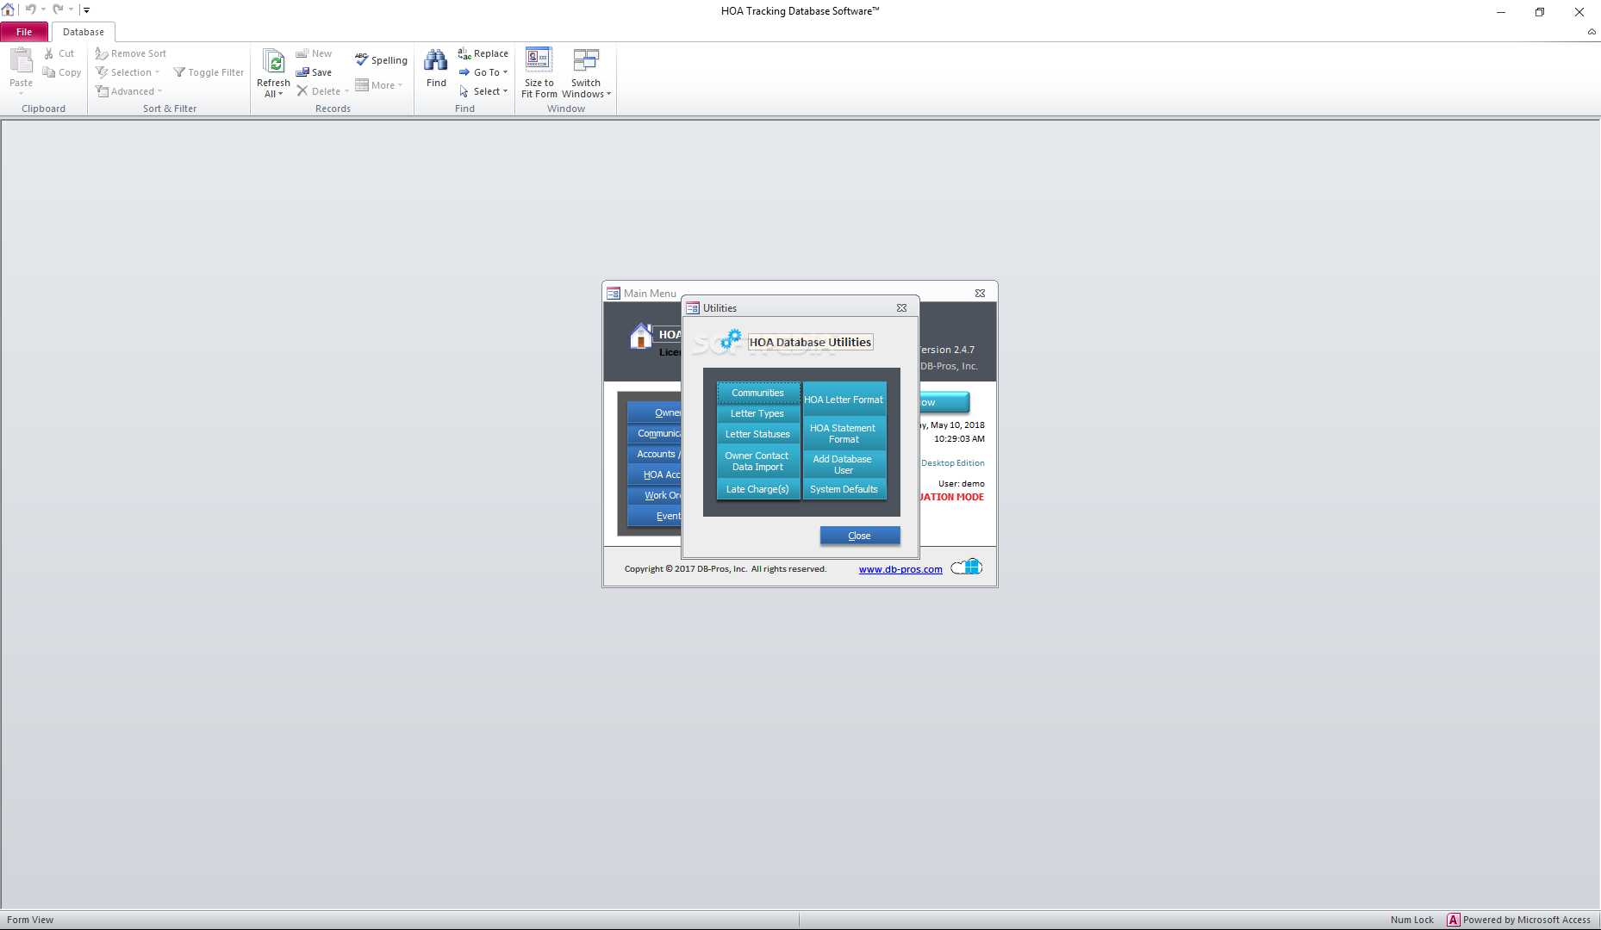Open System Defaults
Image resolution: width=1601 pixels, height=930 pixels.
click(844, 489)
